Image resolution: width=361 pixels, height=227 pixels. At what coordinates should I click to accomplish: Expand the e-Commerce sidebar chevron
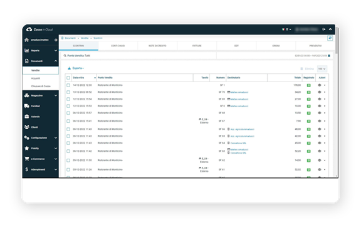tap(56, 159)
